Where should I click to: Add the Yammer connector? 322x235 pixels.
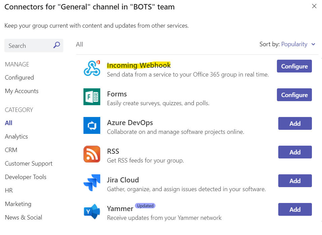[295, 209]
